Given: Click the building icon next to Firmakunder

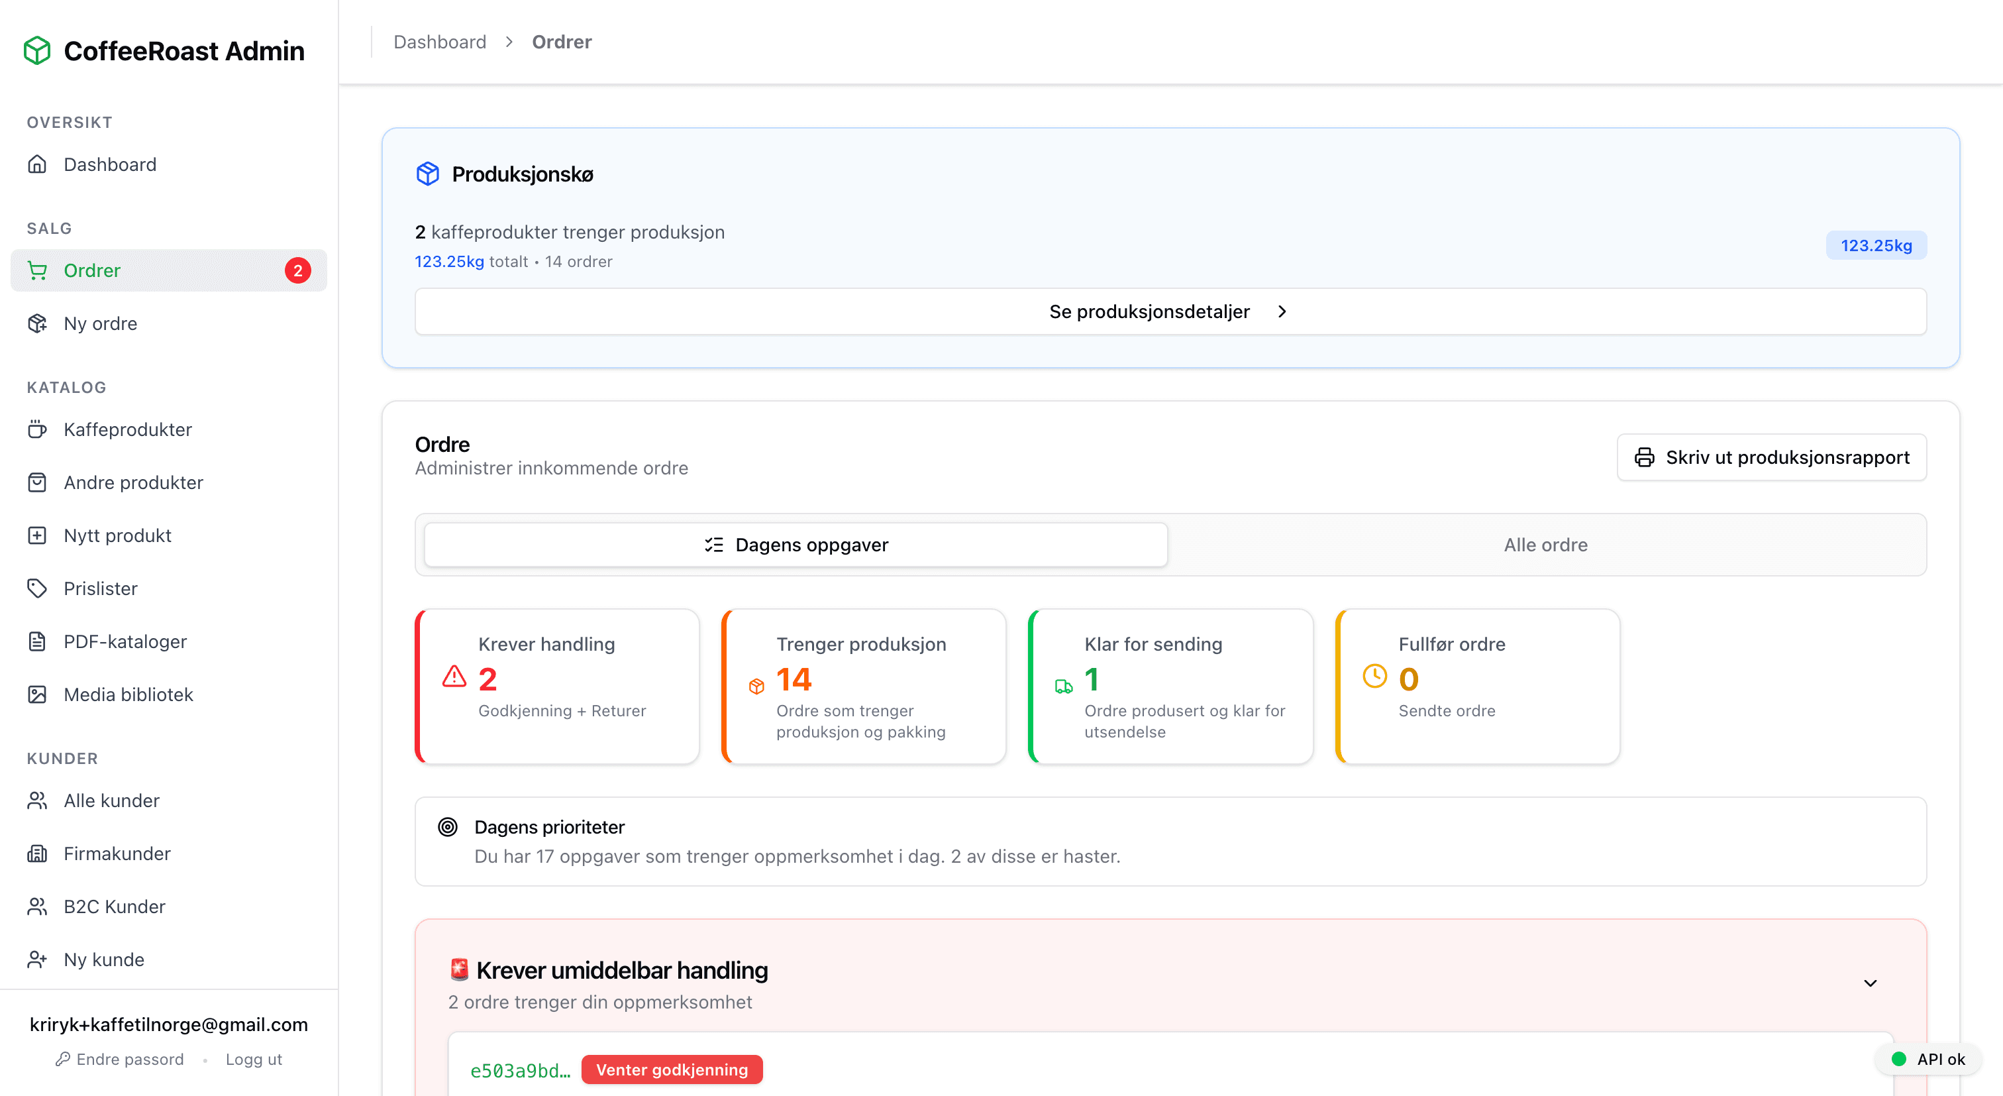Looking at the screenshot, I should click(37, 853).
